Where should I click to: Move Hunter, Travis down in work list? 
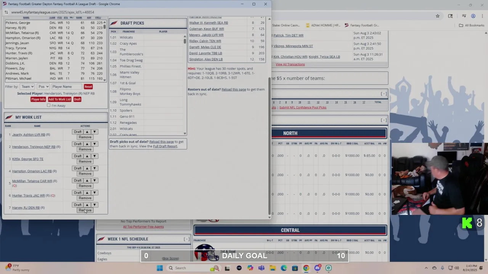[x=94, y=193]
